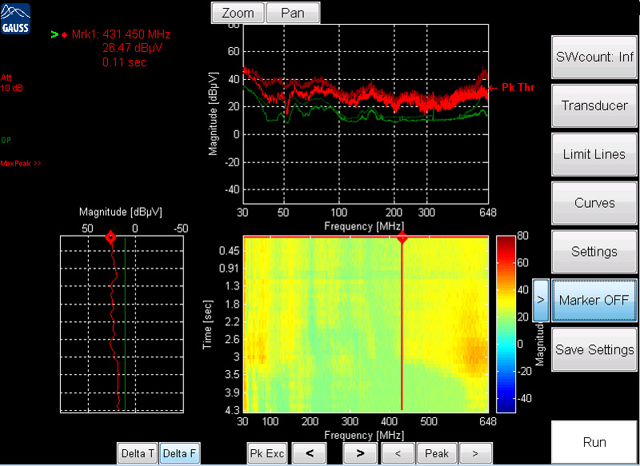Click the Pk Exc button
The width and height of the screenshot is (640, 466).
(267, 453)
